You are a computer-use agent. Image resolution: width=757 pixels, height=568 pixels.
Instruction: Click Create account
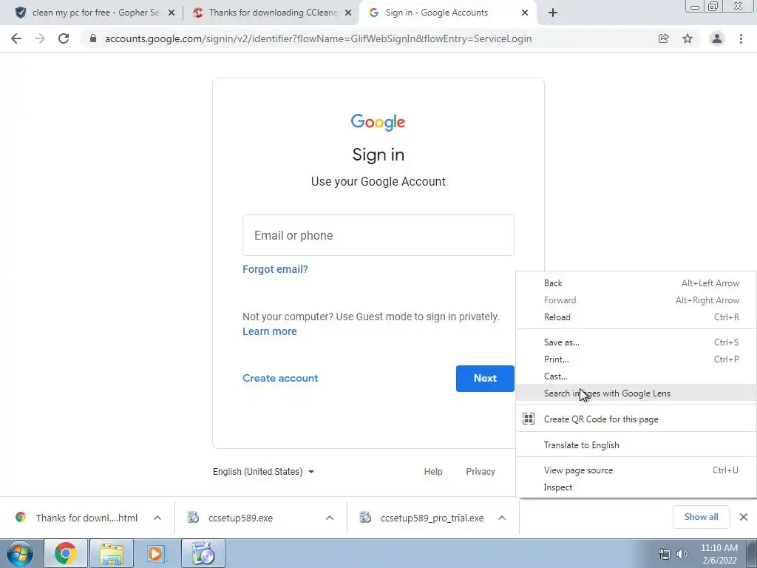[x=280, y=378]
